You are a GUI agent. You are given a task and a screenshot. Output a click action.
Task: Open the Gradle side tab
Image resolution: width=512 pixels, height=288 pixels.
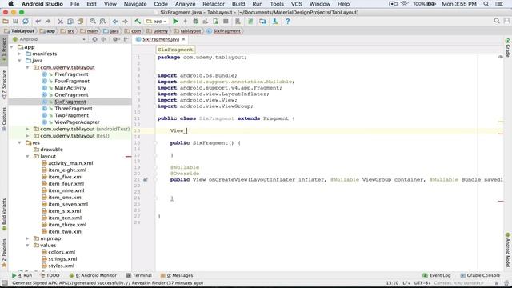[x=508, y=48]
